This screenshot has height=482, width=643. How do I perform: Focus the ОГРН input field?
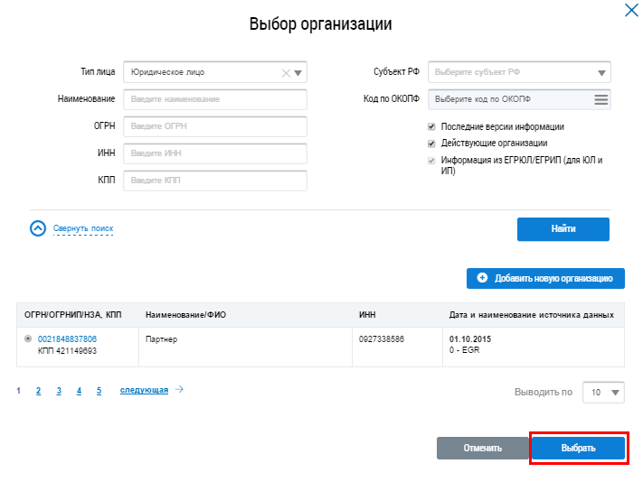215,126
